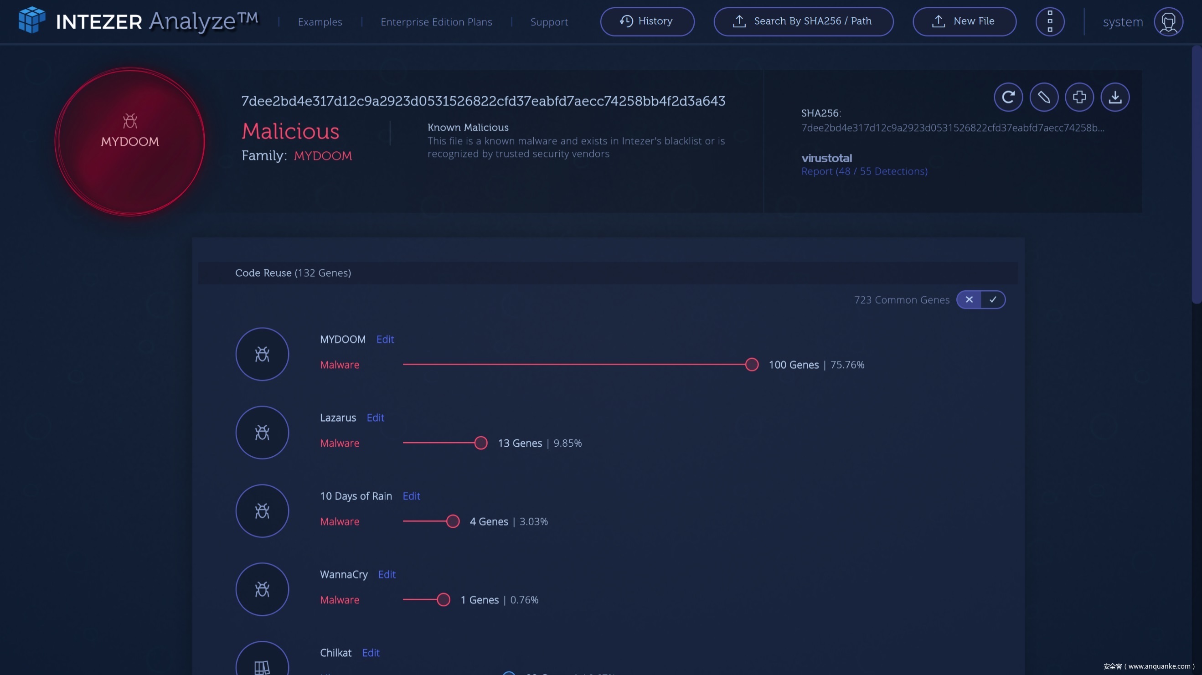1202x675 pixels.
Task: Go to Enterprise Edition Plans
Action: tap(436, 22)
